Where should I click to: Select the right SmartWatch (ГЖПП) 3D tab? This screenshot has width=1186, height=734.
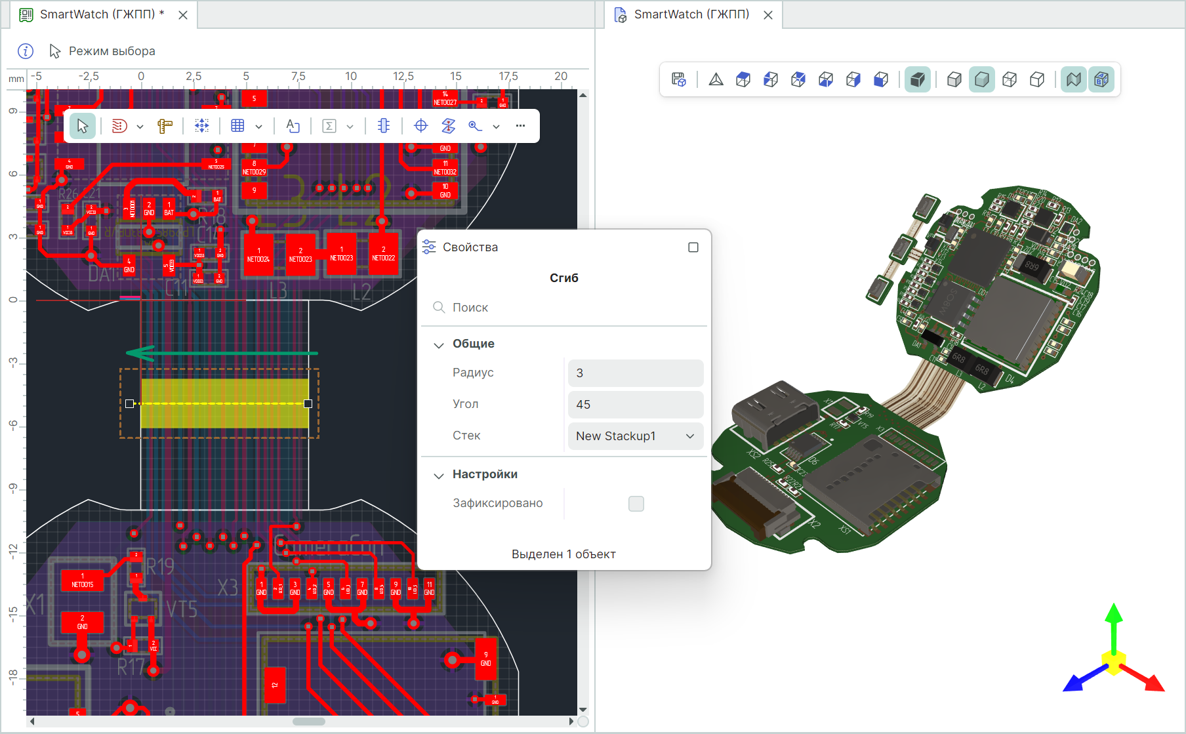(691, 14)
